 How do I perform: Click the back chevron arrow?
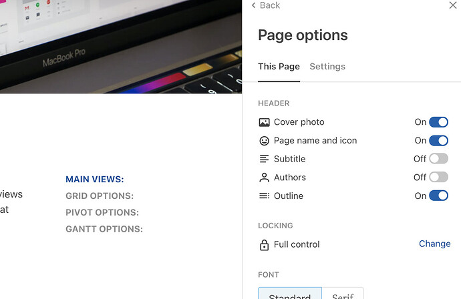pyautogui.click(x=254, y=5)
